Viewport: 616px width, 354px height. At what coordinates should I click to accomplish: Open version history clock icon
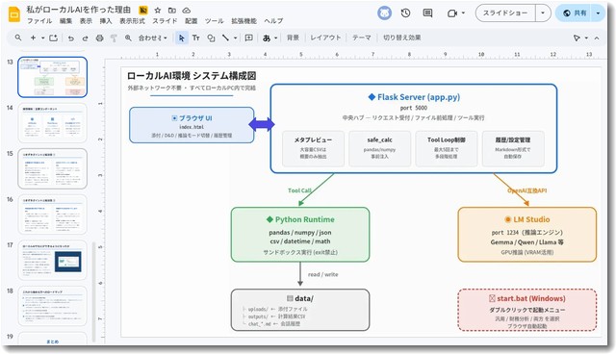pyautogui.click(x=406, y=13)
